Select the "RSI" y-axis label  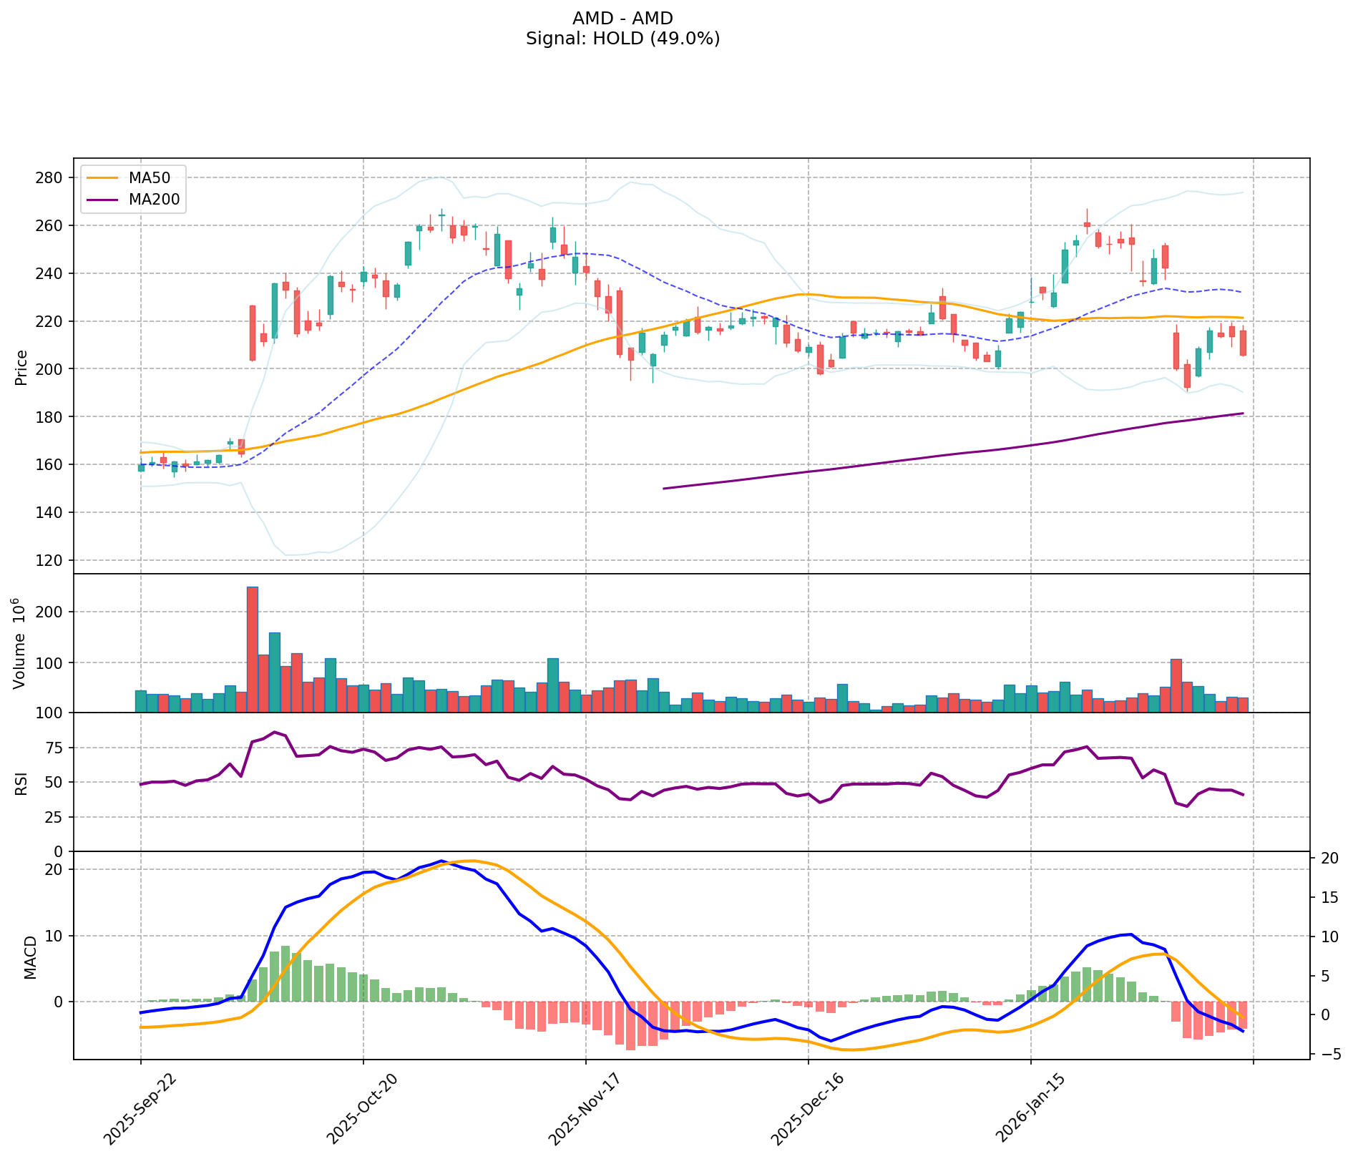click(x=21, y=783)
